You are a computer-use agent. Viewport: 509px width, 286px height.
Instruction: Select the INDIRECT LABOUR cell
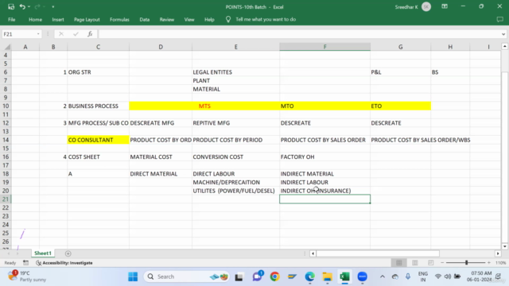(324, 182)
